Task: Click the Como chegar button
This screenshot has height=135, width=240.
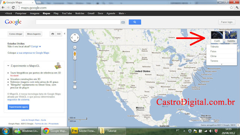Action: (x=16, y=34)
